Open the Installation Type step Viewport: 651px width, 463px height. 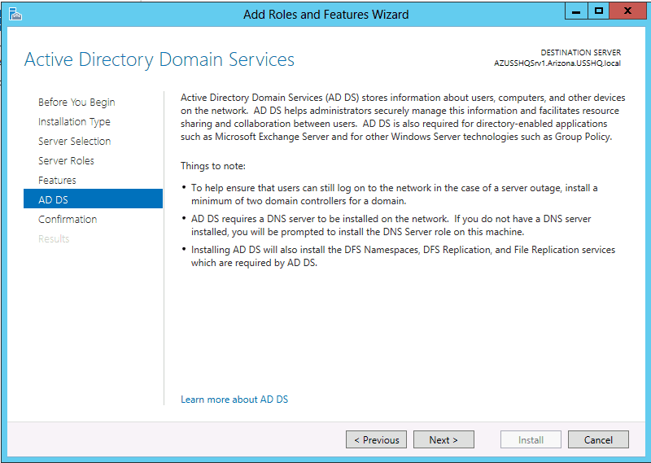coord(74,122)
